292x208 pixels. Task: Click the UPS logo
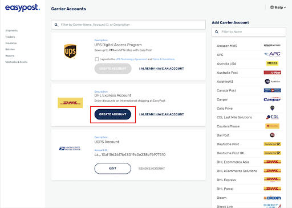coord(70,51)
